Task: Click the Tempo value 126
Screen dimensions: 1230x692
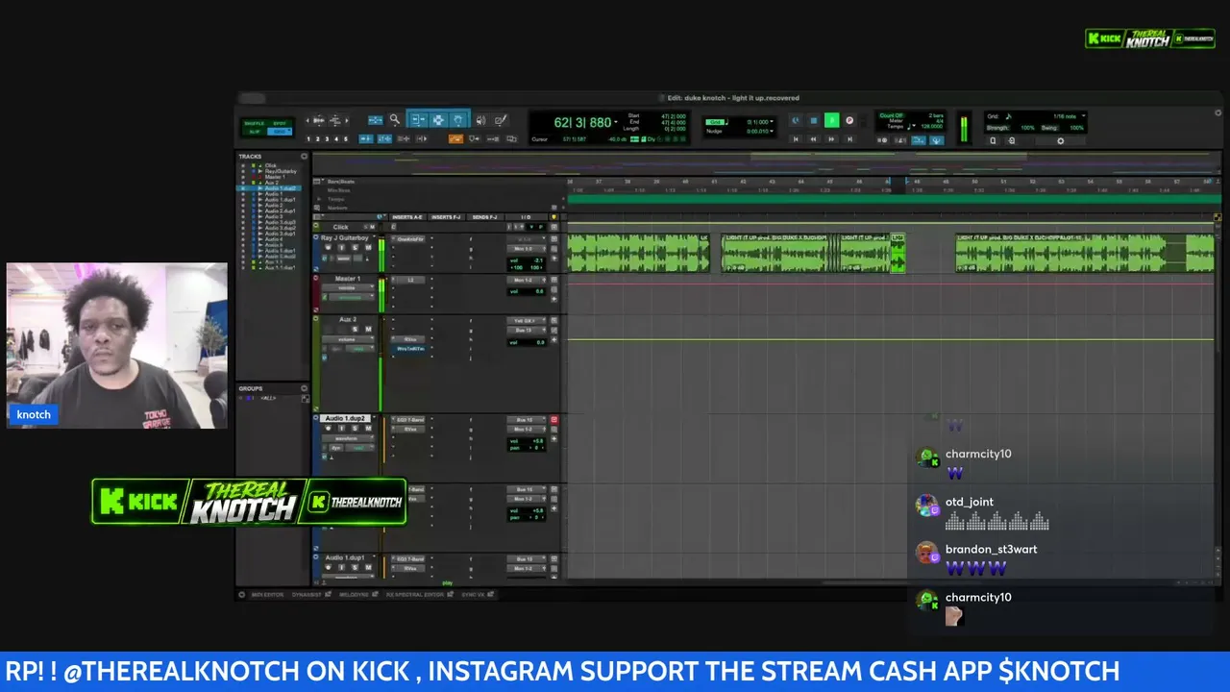Action: (x=931, y=126)
